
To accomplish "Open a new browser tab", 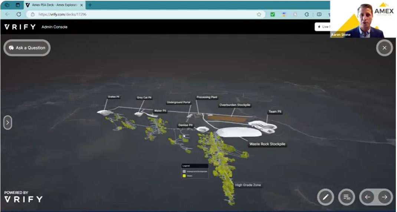I will pos(90,5).
